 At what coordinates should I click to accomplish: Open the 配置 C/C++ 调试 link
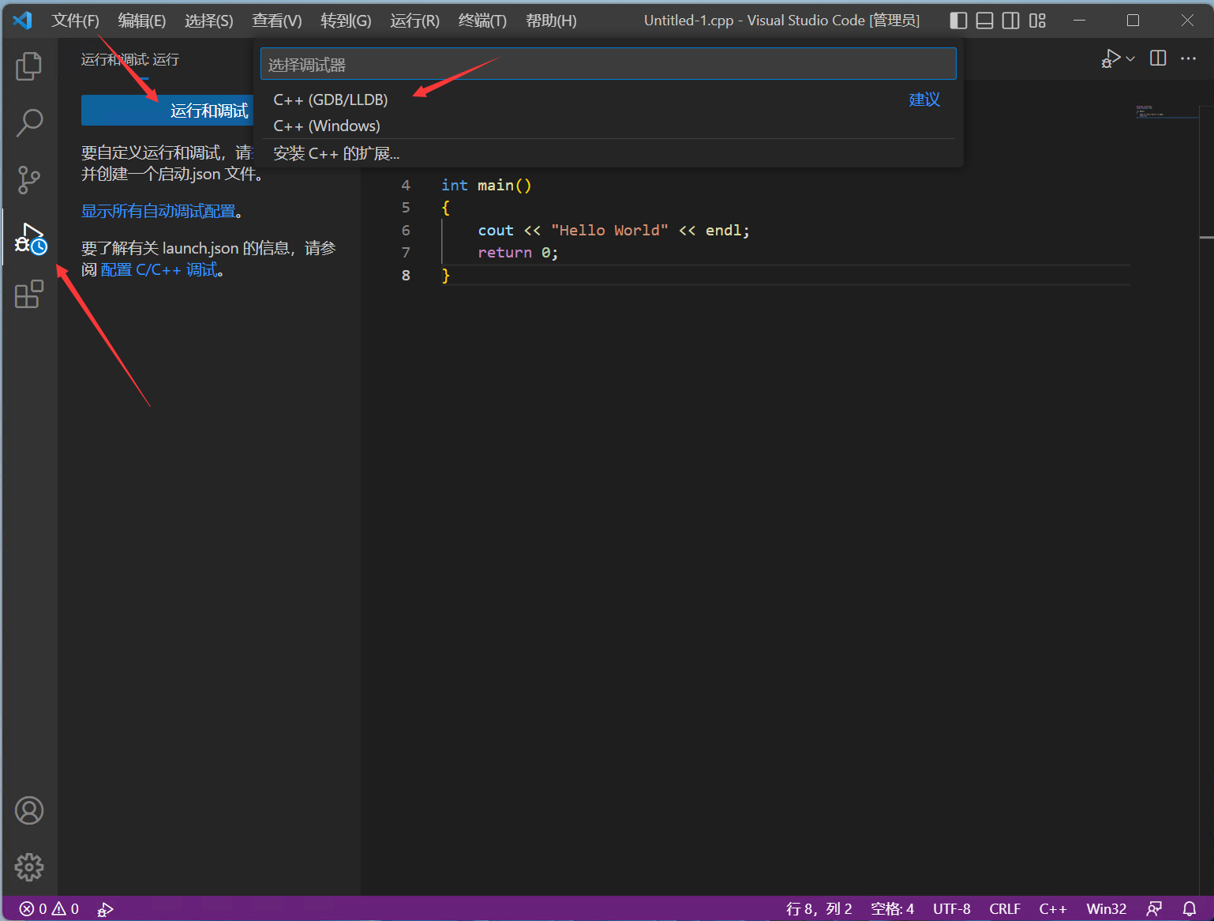click(159, 270)
